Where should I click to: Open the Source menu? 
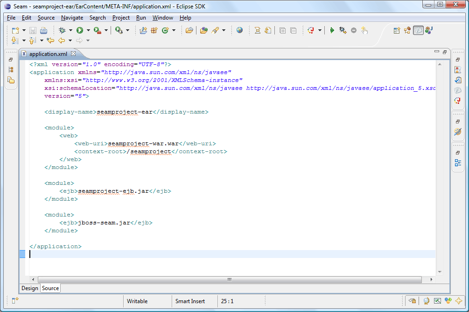pos(46,18)
